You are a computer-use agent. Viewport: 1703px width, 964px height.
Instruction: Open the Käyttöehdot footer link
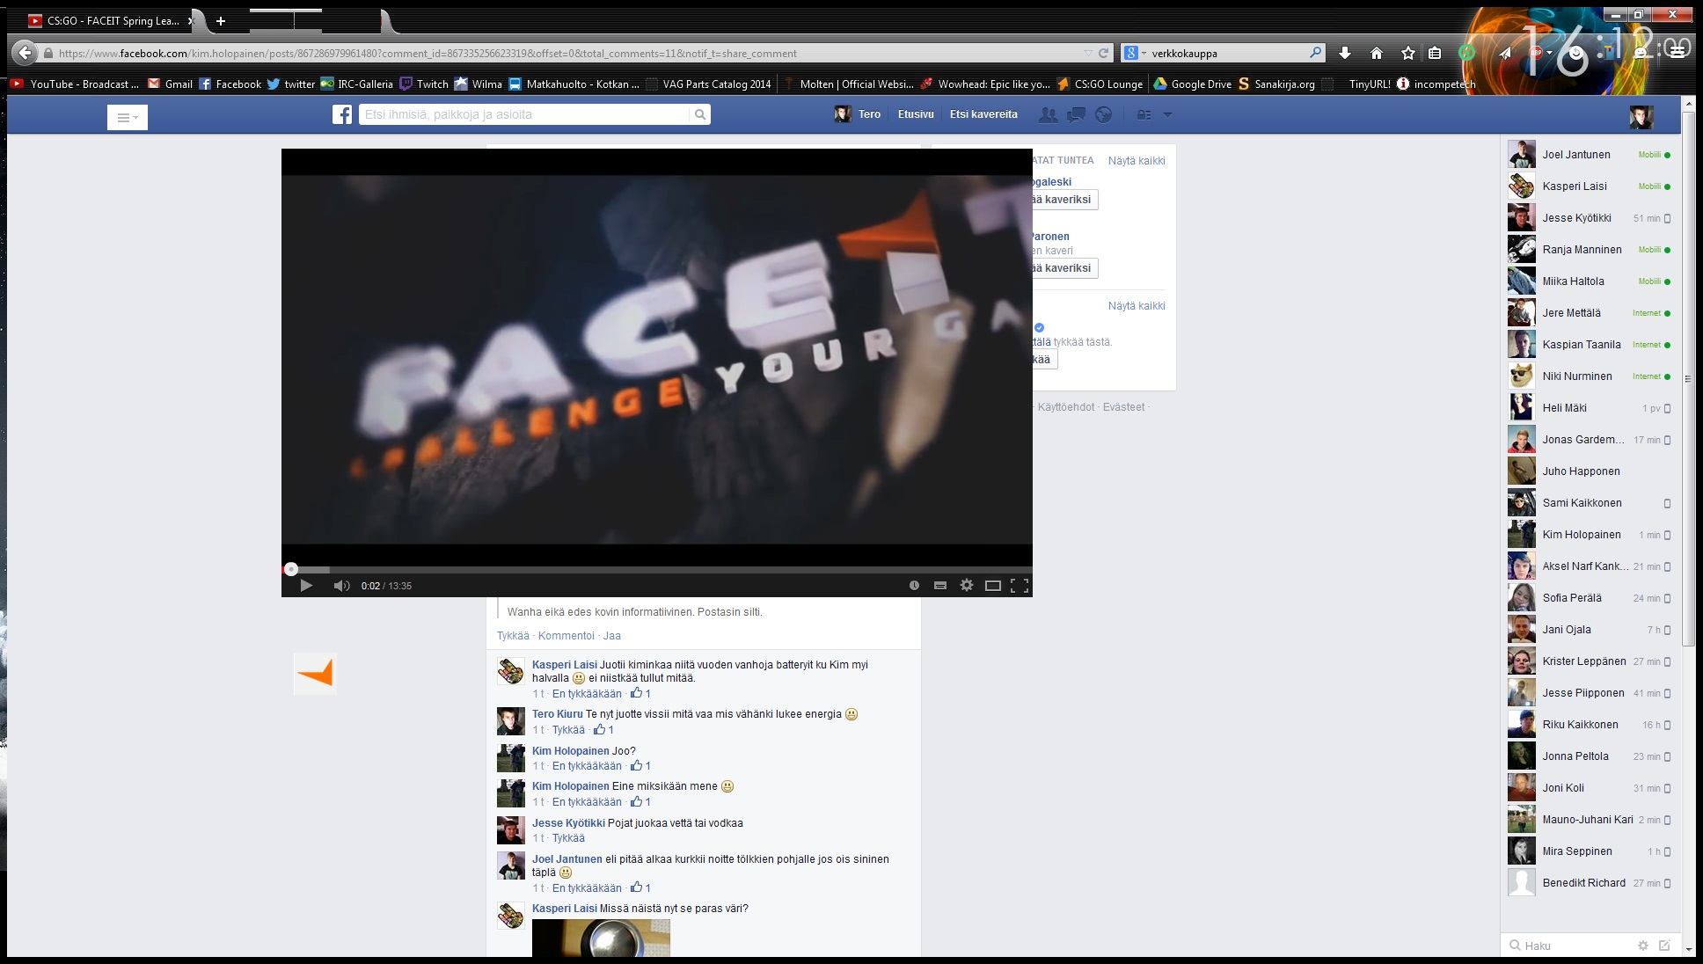tap(1066, 407)
